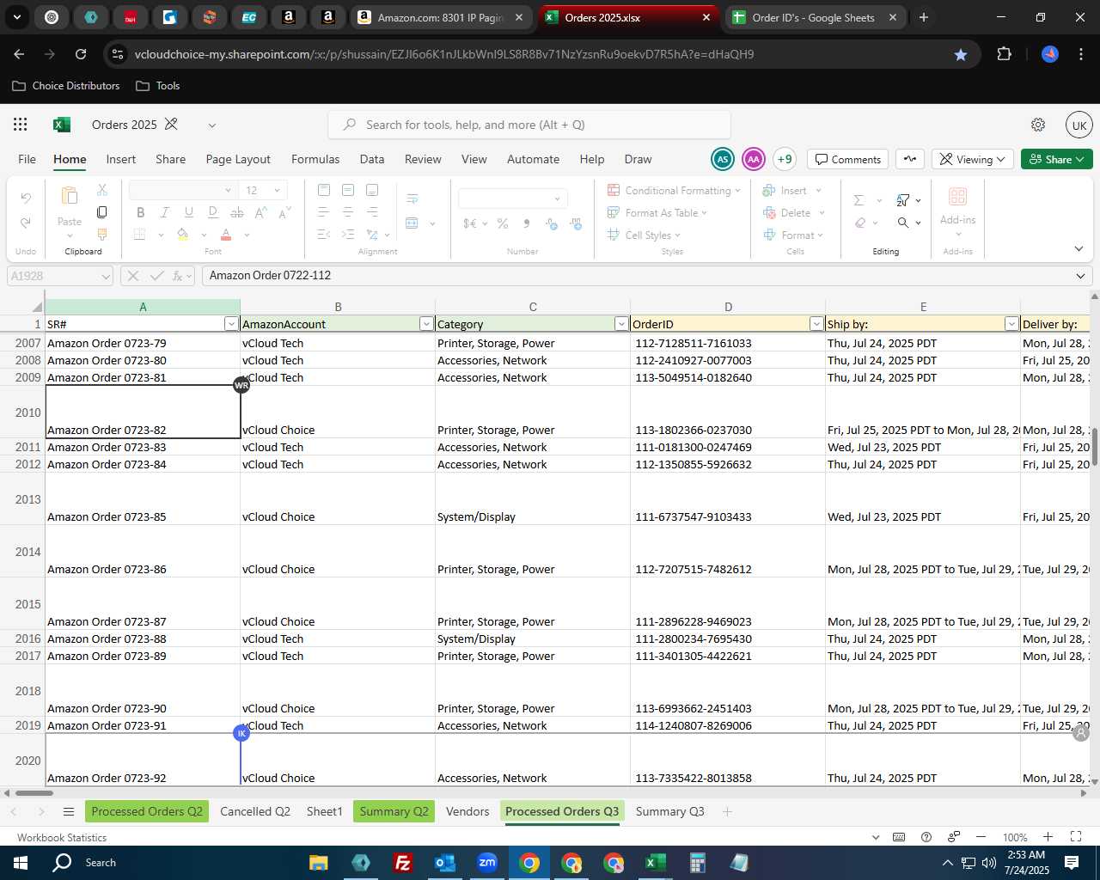The height and width of the screenshot is (880, 1100).
Task: Click the Percent Style icon
Action: 503,223
